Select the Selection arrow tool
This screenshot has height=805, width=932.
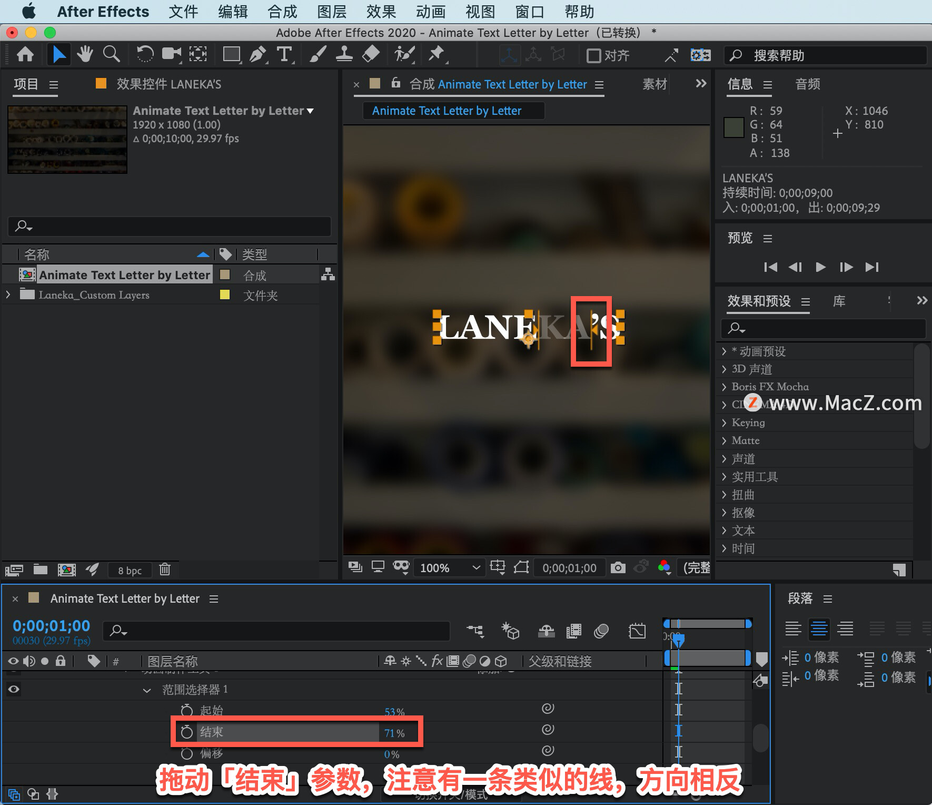point(59,54)
